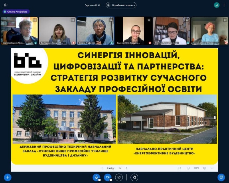
Task: Open the options three-dot menu
Action: tap(224, 5)
